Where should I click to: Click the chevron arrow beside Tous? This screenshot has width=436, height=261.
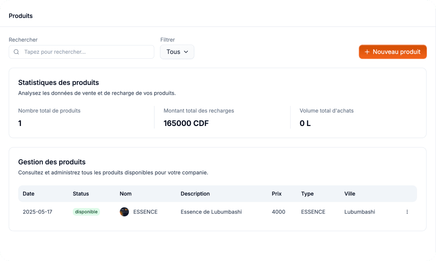coord(186,52)
